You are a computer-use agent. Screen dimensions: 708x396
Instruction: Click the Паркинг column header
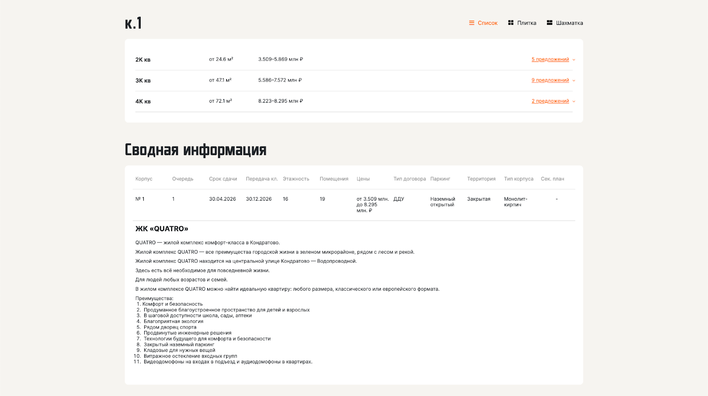[440, 179]
